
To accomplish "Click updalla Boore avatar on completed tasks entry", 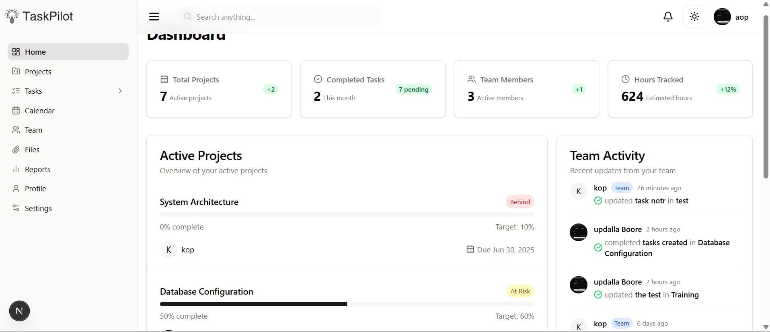I will coord(579,232).
